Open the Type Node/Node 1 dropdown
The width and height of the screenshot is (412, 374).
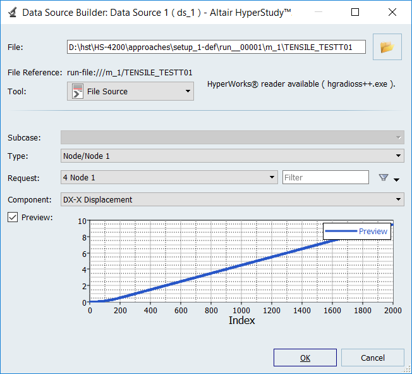pos(233,156)
